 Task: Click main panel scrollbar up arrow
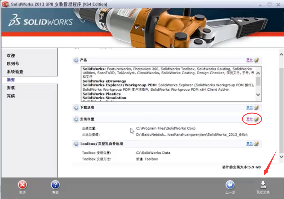[x=281, y=54]
